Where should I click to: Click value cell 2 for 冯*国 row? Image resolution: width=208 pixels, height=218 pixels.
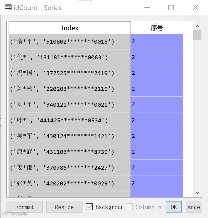point(157,73)
